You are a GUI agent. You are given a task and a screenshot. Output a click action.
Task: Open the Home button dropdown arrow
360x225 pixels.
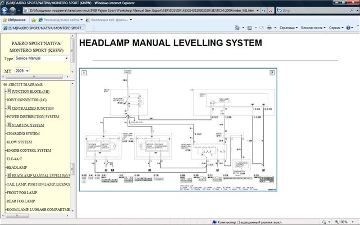click(x=243, y=28)
